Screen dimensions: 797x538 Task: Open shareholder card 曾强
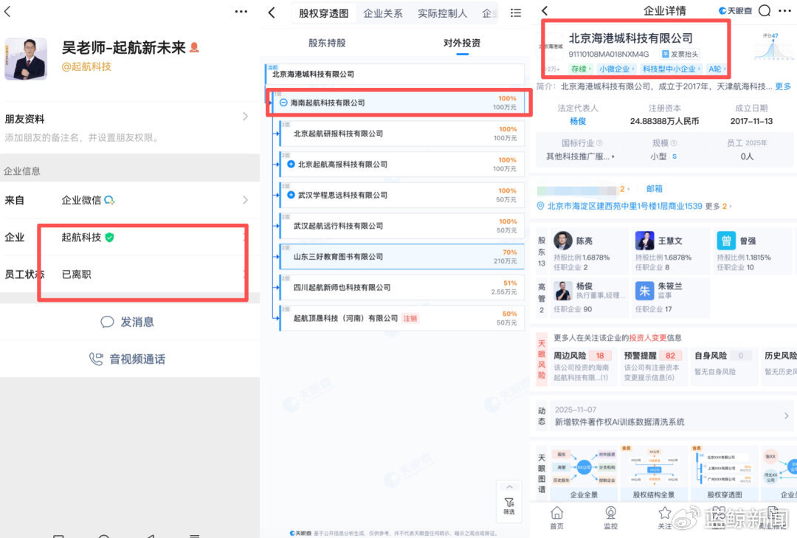pyautogui.click(x=753, y=251)
